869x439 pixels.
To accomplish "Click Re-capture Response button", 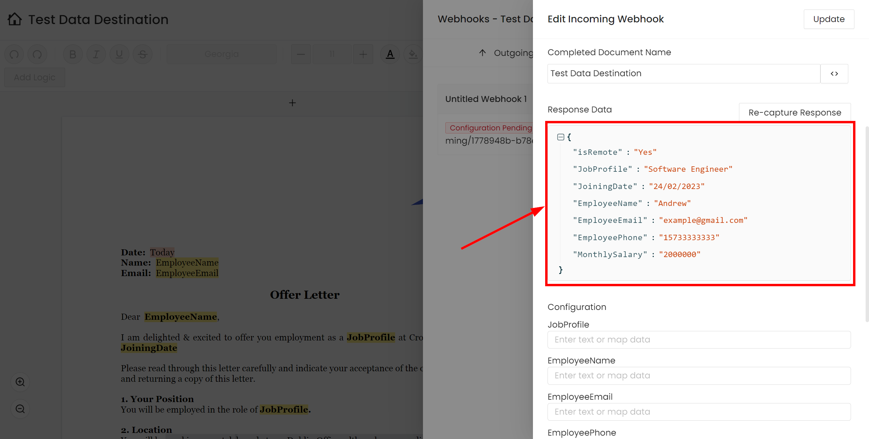I will (794, 112).
